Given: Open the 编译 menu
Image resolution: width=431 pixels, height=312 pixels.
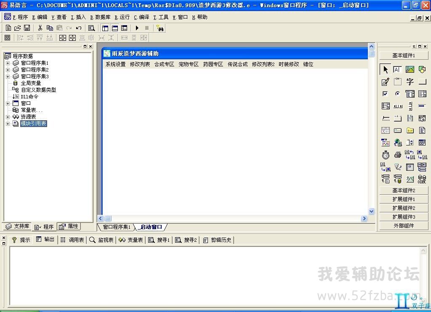Looking at the screenshot, I should [141, 17].
